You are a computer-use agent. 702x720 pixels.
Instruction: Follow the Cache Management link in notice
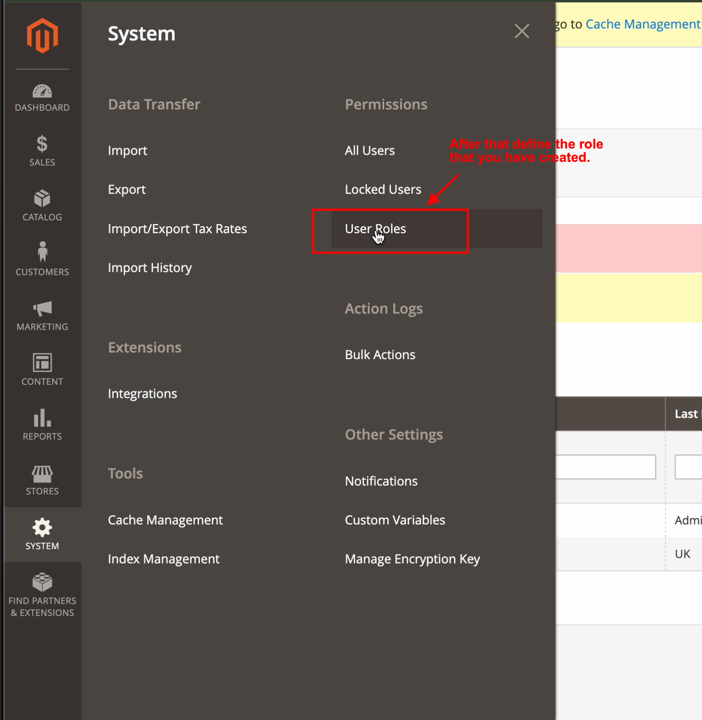(643, 24)
